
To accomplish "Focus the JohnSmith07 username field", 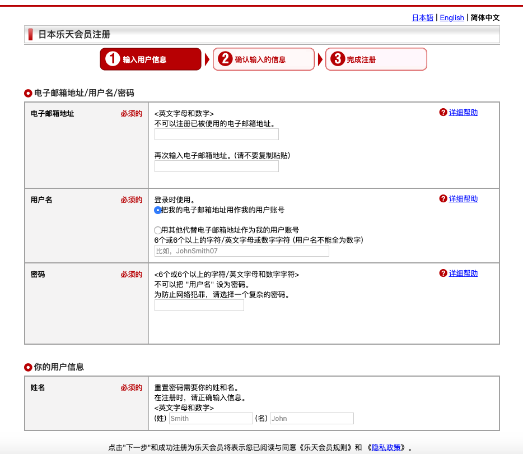I will click(242, 251).
